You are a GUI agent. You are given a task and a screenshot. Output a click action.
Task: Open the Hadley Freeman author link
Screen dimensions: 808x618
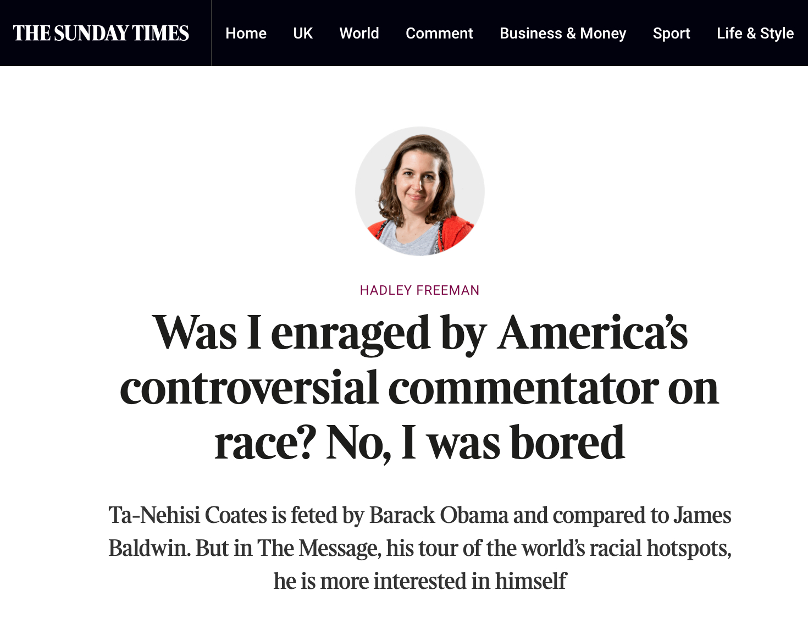click(419, 290)
